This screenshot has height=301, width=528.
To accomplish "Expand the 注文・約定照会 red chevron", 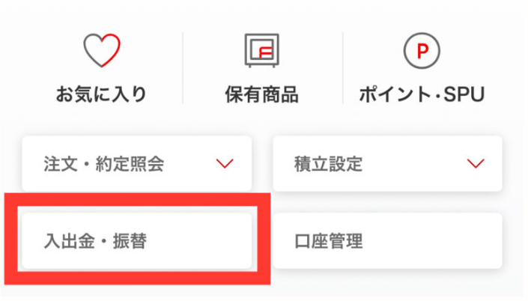I will coord(225,164).
